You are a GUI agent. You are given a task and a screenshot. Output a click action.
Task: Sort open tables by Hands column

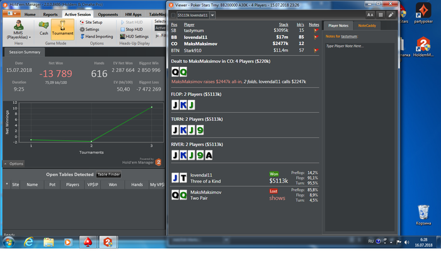point(137,185)
